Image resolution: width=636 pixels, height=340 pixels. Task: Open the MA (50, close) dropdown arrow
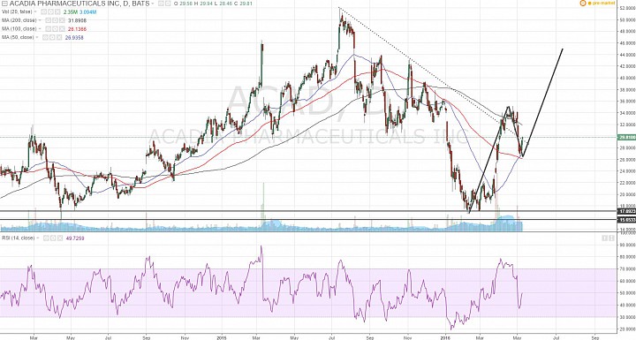coord(37,38)
